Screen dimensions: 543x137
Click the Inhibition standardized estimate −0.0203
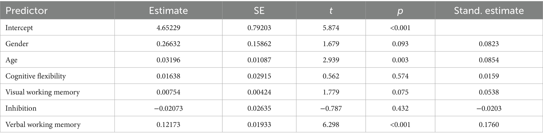489,108
